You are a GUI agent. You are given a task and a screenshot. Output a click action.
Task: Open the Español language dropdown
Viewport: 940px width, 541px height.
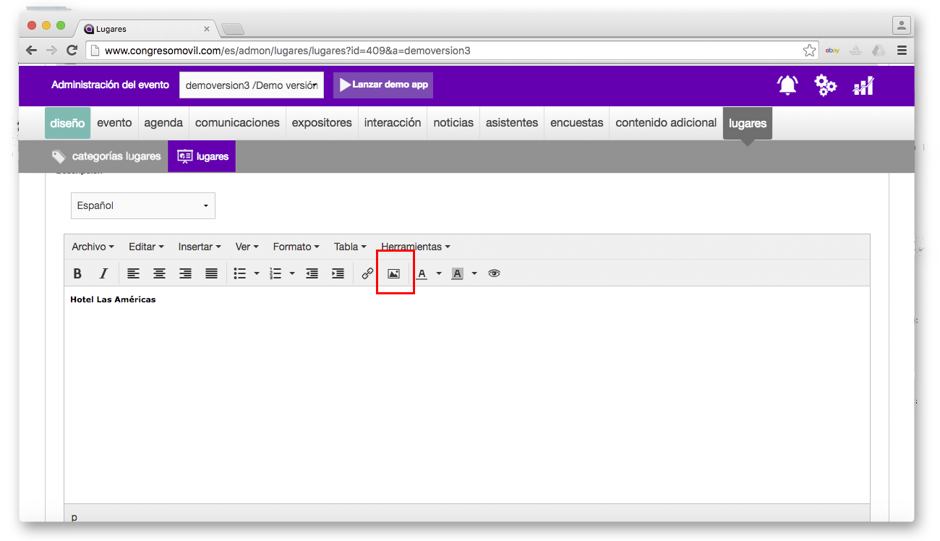click(143, 205)
